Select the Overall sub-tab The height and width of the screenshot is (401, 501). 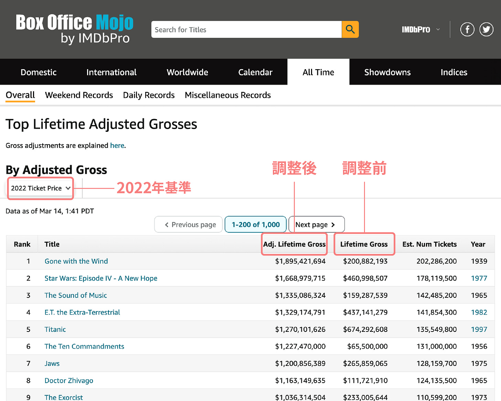[20, 95]
